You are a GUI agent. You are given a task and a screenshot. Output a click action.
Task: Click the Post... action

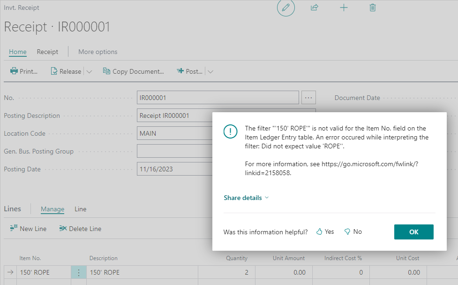[x=189, y=71]
